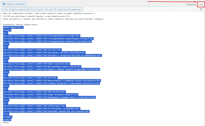Insert a hyperlink with link button
The image size is (205, 126).
(x=13, y=9)
